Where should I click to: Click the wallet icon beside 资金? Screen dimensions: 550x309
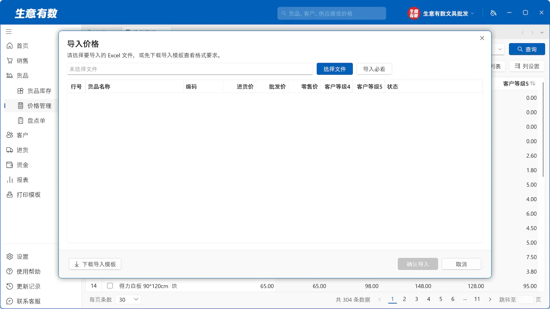10,165
